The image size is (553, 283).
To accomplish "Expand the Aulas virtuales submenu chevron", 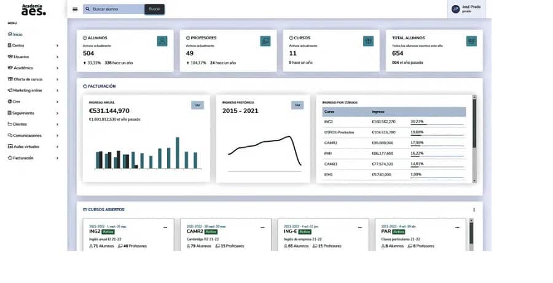I will point(57,147).
